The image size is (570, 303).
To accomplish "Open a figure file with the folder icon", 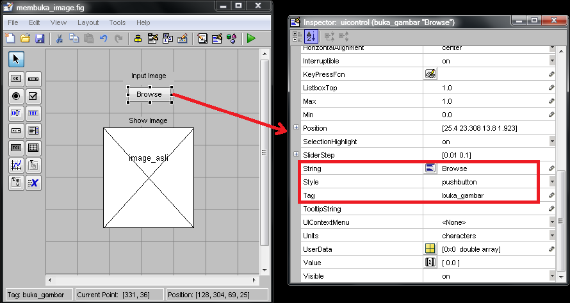I will 25,38.
